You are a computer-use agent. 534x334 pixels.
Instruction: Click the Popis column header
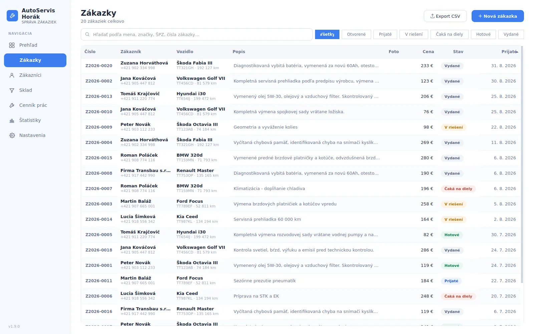(239, 51)
